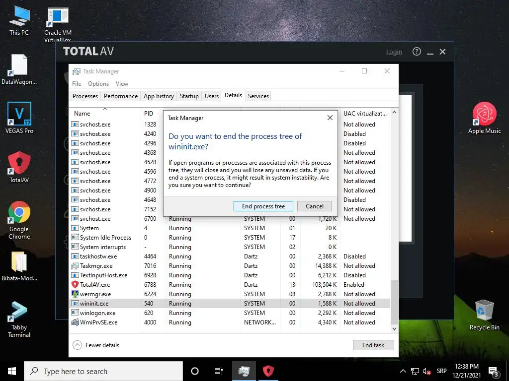Open the Options menu in Task Manager
This screenshot has height=381, width=509.
click(x=98, y=83)
